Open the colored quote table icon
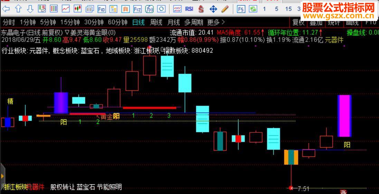The image size is (379, 194). point(54,9)
